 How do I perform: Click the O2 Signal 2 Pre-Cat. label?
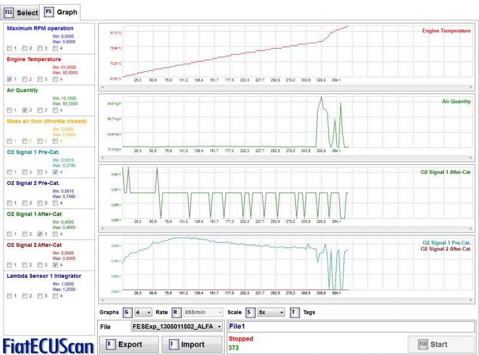click(x=33, y=183)
